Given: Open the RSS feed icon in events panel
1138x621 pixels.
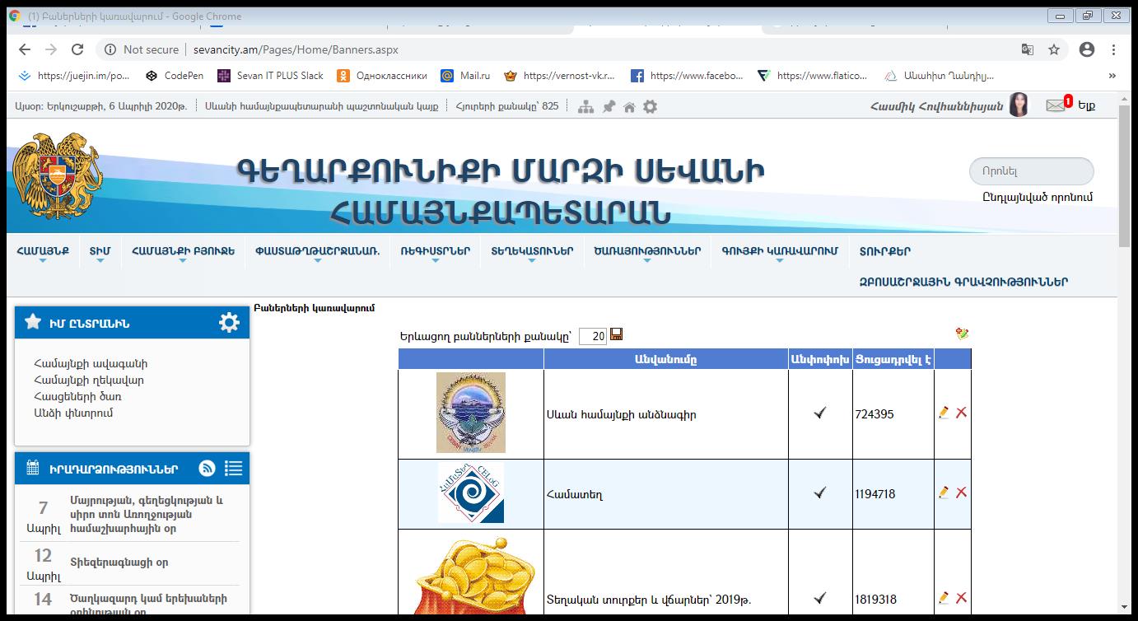Looking at the screenshot, I should click(x=208, y=468).
